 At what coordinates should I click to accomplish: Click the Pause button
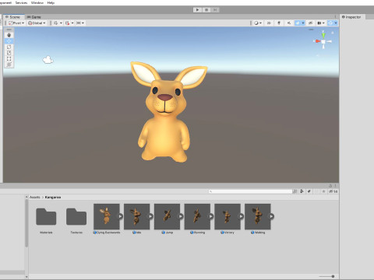206,10
